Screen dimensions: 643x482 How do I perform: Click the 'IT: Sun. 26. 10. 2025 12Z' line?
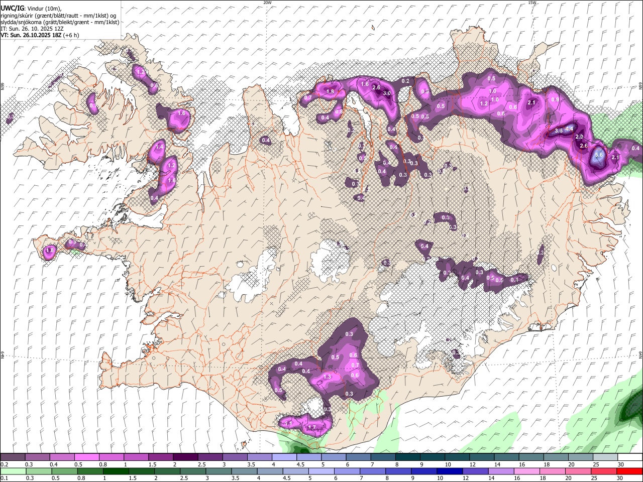tap(33, 29)
